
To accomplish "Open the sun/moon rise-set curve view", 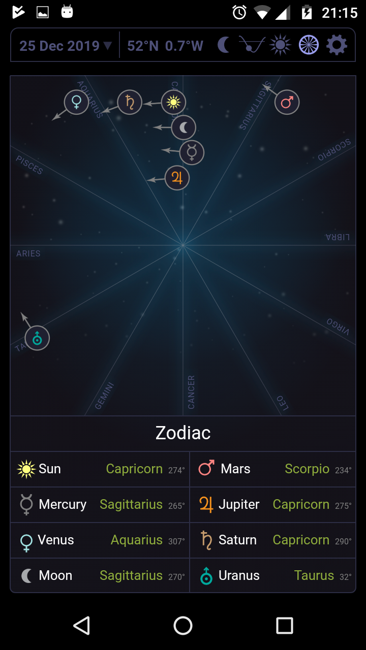I will click(252, 45).
